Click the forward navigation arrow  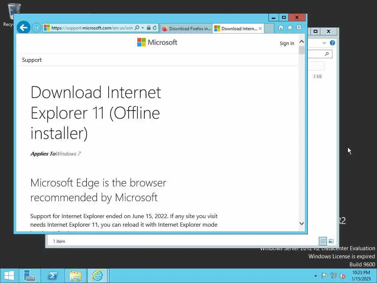click(36, 28)
